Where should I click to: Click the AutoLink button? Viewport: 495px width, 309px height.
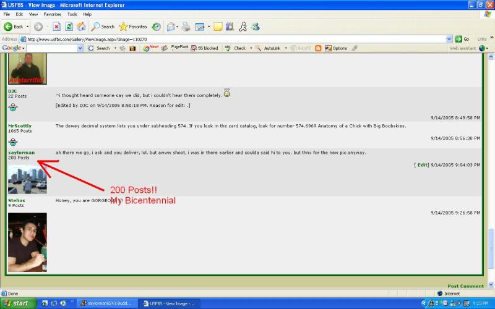[268, 48]
